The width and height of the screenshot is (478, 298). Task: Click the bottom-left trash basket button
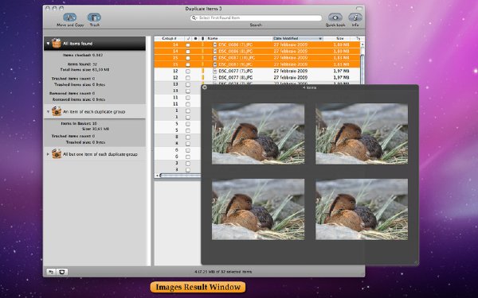(62, 272)
